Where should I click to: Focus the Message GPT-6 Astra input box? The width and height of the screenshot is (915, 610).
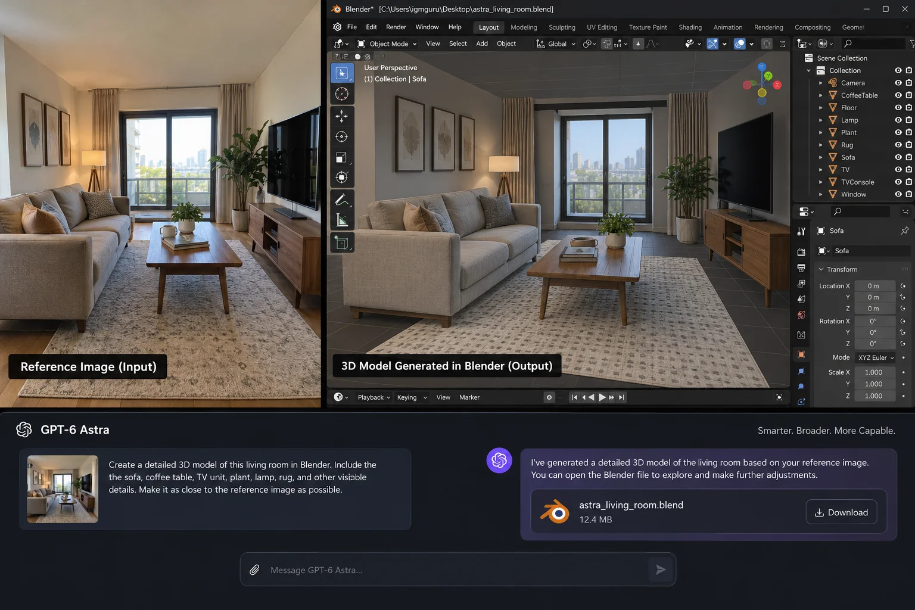point(457,570)
